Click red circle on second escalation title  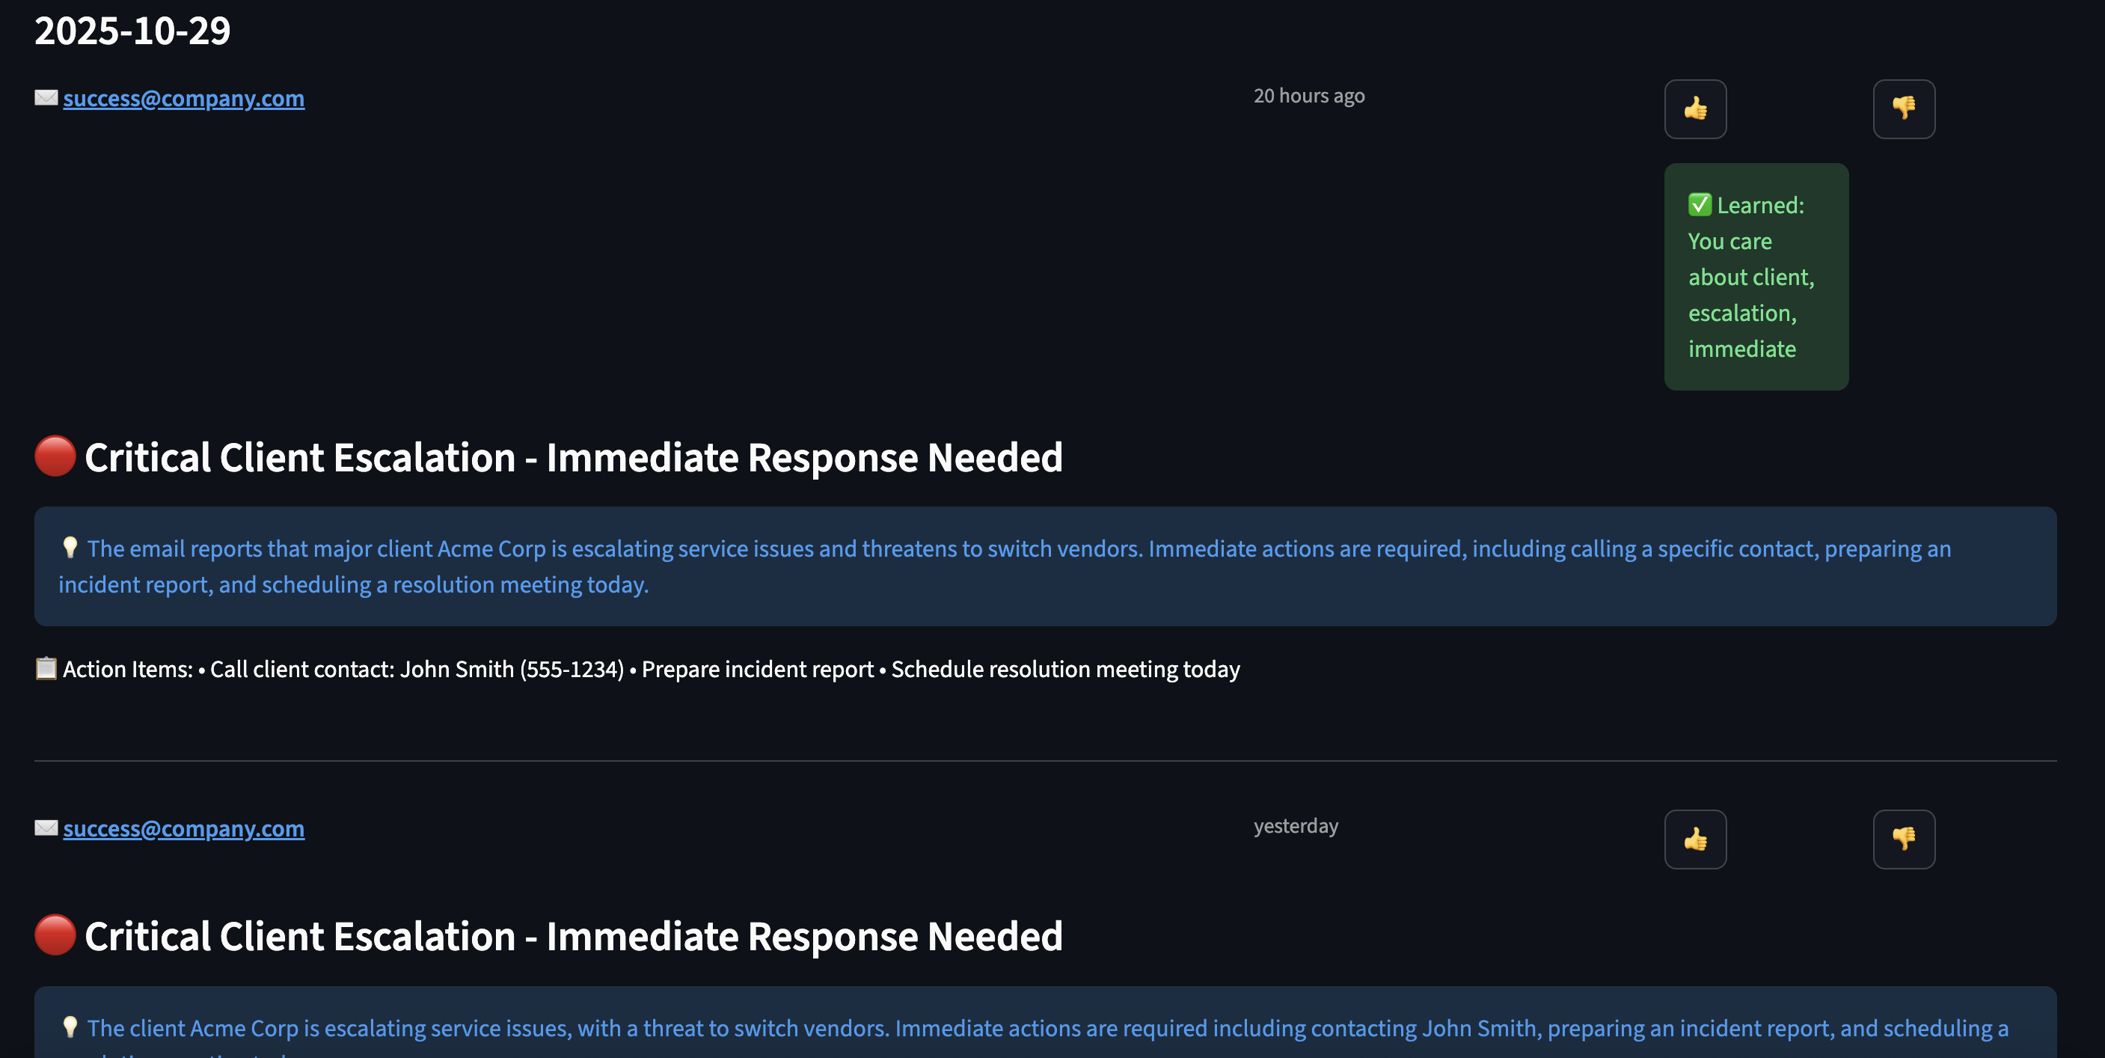tap(55, 935)
